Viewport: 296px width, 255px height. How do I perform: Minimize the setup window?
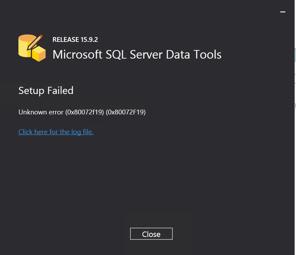[x=282, y=12]
